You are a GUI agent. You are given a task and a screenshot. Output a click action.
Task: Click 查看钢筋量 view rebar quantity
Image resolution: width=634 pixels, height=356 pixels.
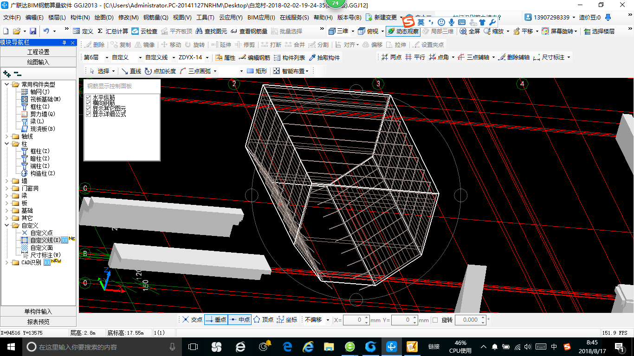[x=249, y=31]
